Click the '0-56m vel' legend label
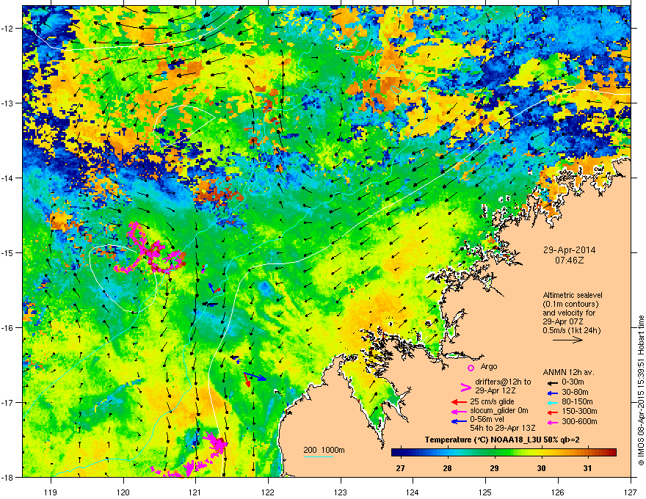This screenshot has height=499, width=646. tap(487, 419)
